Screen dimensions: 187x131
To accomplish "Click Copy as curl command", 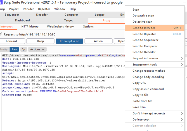I will tap(155, 89).
